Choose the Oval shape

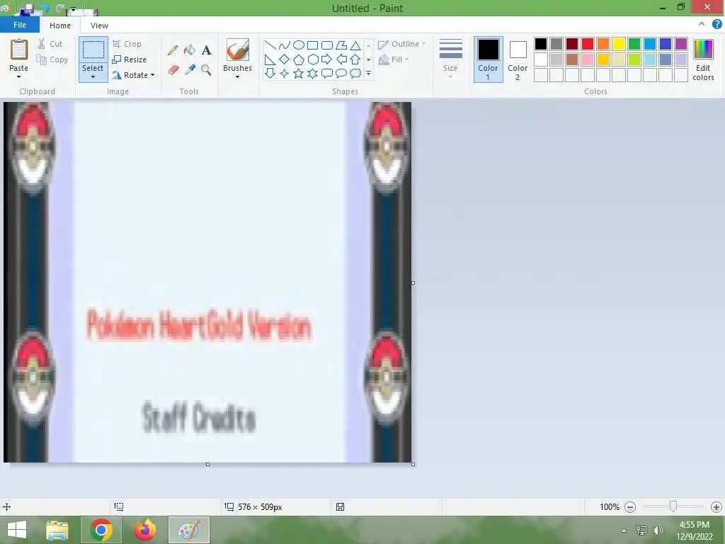[x=299, y=45]
